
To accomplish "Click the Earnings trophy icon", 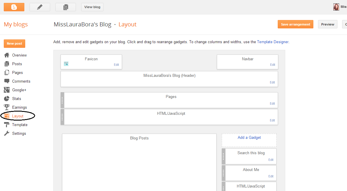I will 7,107.
